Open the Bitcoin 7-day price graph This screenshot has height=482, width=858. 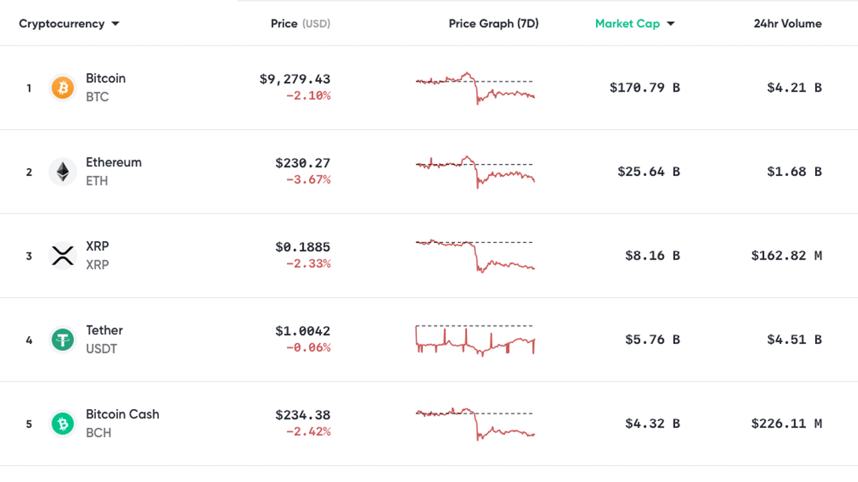click(475, 87)
